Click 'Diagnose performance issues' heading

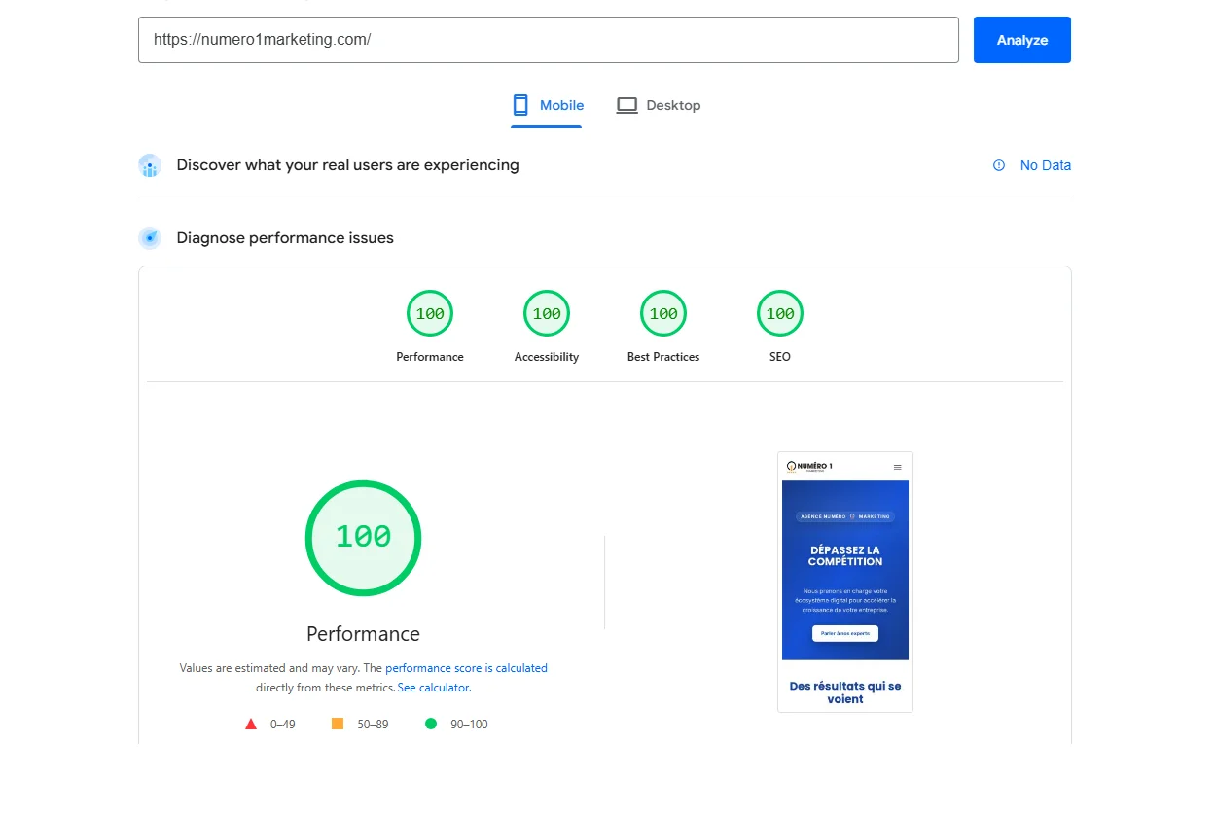(285, 238)
